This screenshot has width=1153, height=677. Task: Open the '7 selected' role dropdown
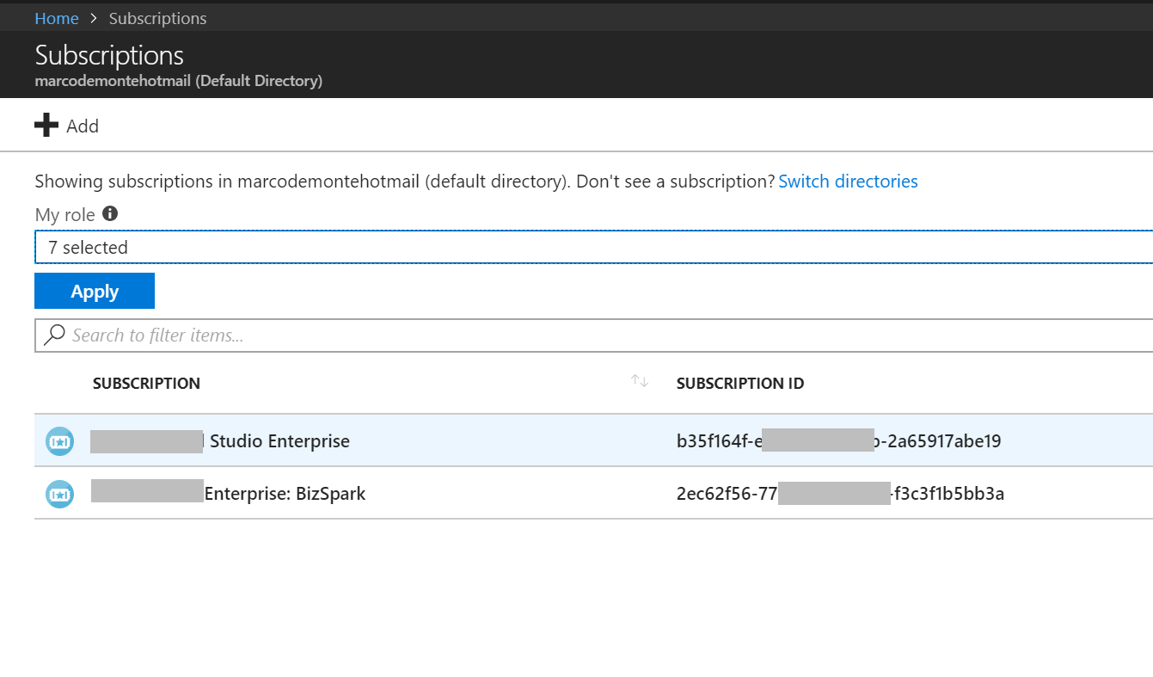(593, 247)
